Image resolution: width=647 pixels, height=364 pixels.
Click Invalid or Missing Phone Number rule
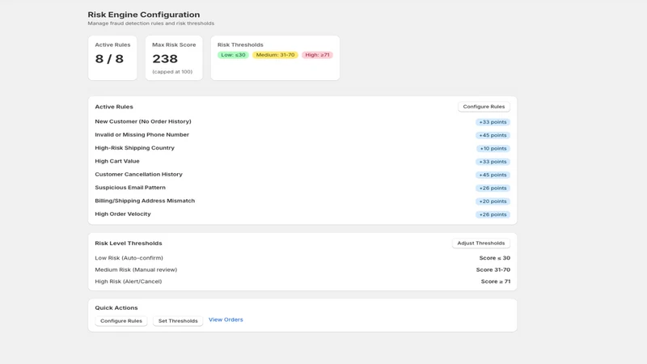coord(142,134)
